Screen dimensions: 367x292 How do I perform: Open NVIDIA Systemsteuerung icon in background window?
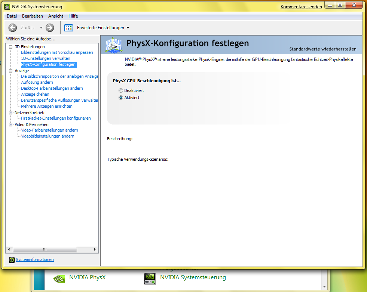click(x=150, y=279)
